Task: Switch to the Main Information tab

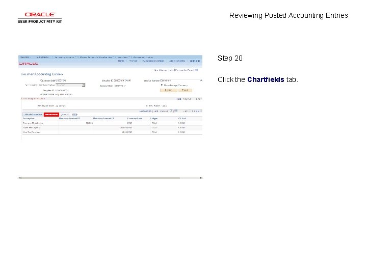Action: coord(33,115)
